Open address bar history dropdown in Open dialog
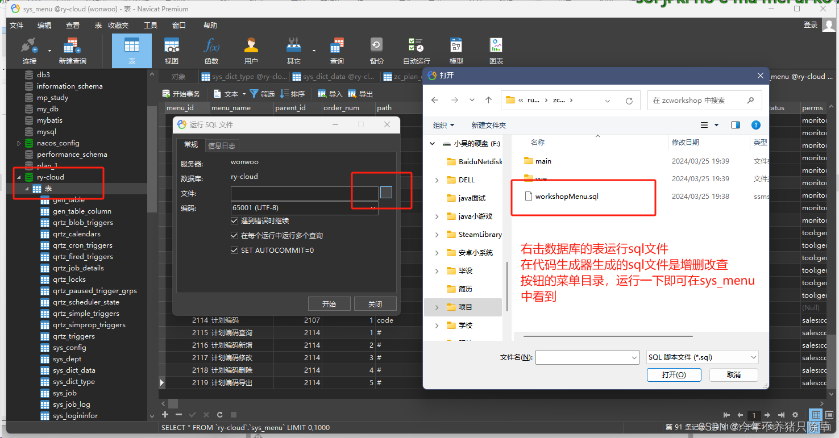Viewport: 839px width, 438px height. click(x=608, y=101)
